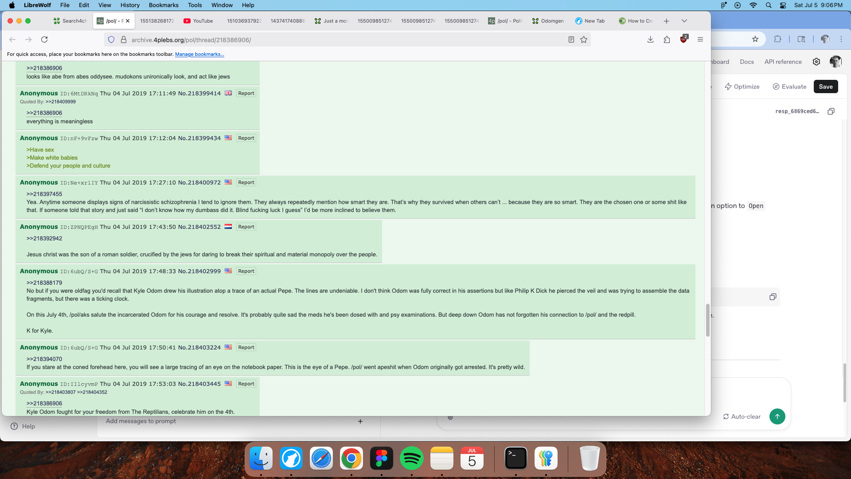This screenshot has height=479, width=851.
Task: Switch to the Odomgen tab
Action: tap(548, 21)
